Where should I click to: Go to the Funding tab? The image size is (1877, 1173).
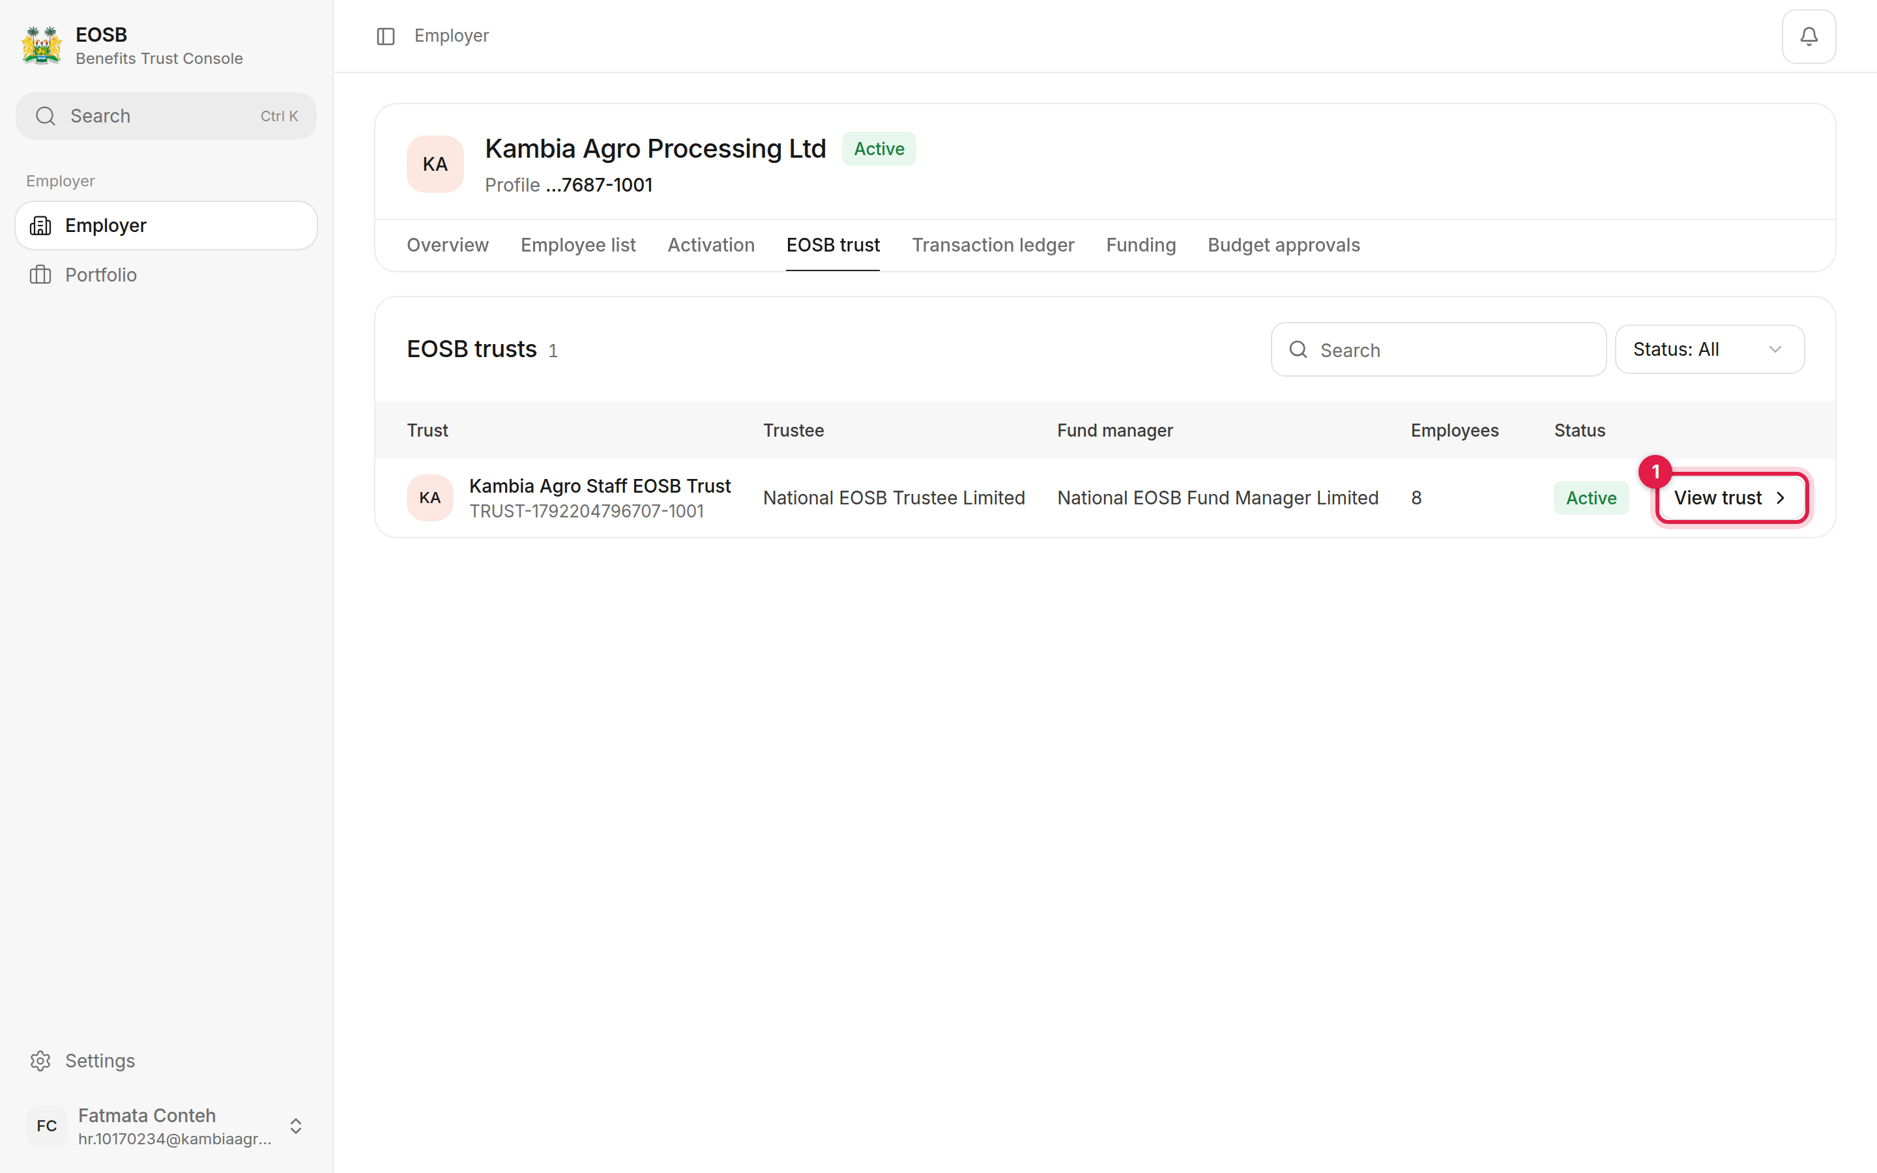pos(1141,245)
